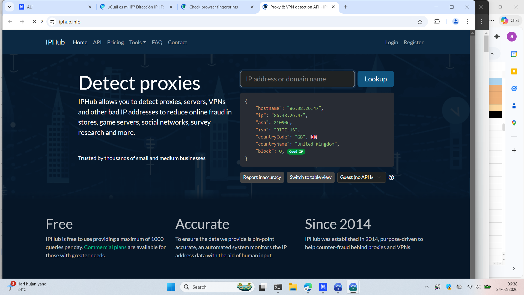The height and width of the screenshot is (295, 524).
Task: Follow the Commercial plans link
Action: 105,247
